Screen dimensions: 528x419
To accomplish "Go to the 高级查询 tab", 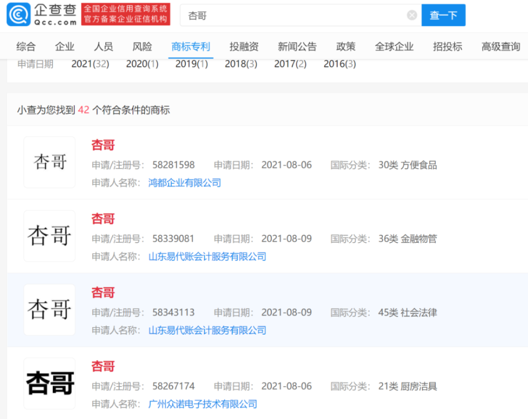I will pyautogui.click(x=501, y=46).
